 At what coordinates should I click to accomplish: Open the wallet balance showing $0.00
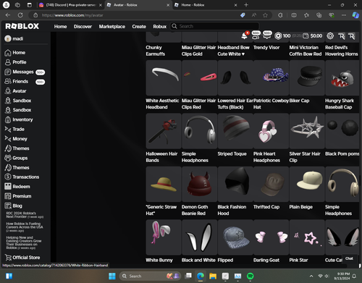pos(313,36)
